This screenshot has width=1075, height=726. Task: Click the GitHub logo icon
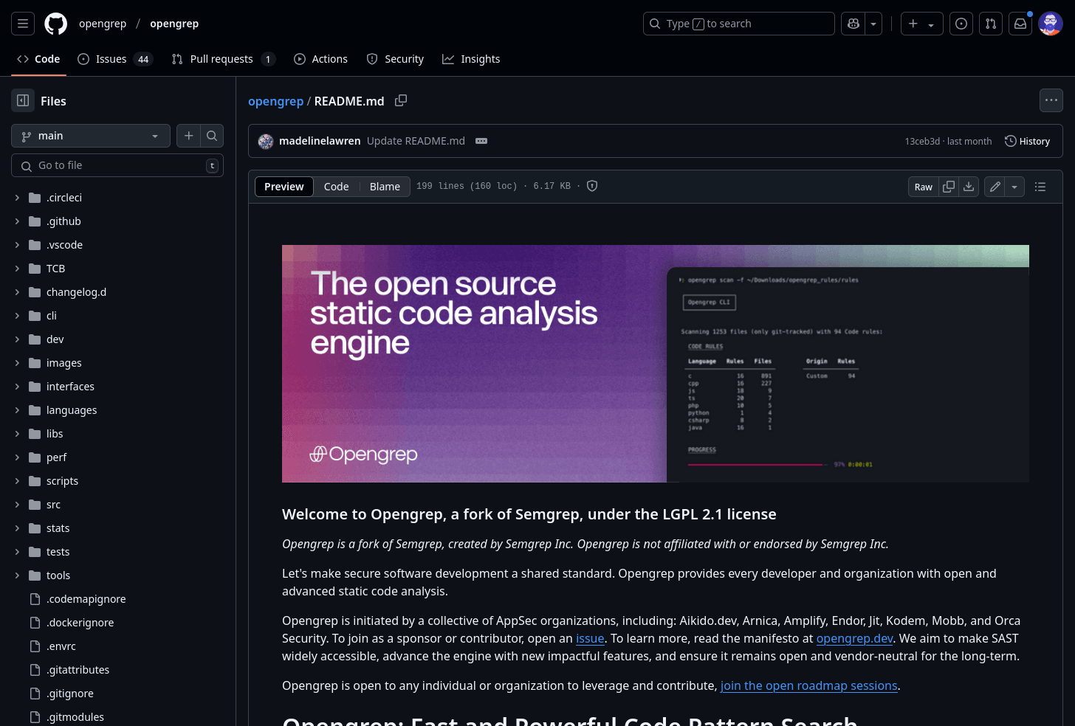55,23
